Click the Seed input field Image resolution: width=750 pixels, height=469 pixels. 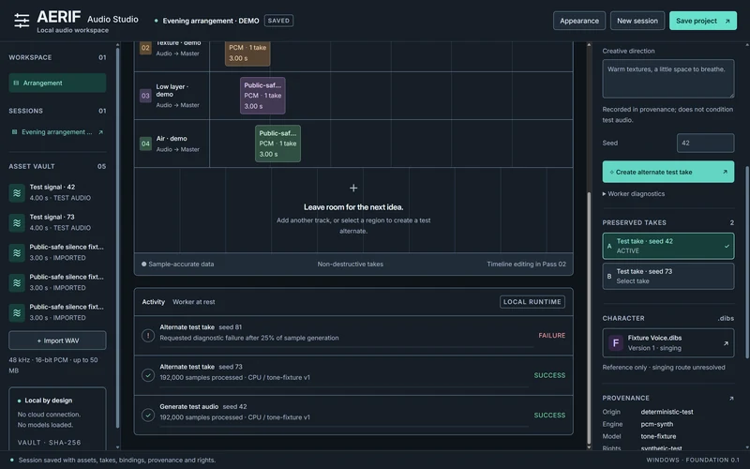coord(706,144)
